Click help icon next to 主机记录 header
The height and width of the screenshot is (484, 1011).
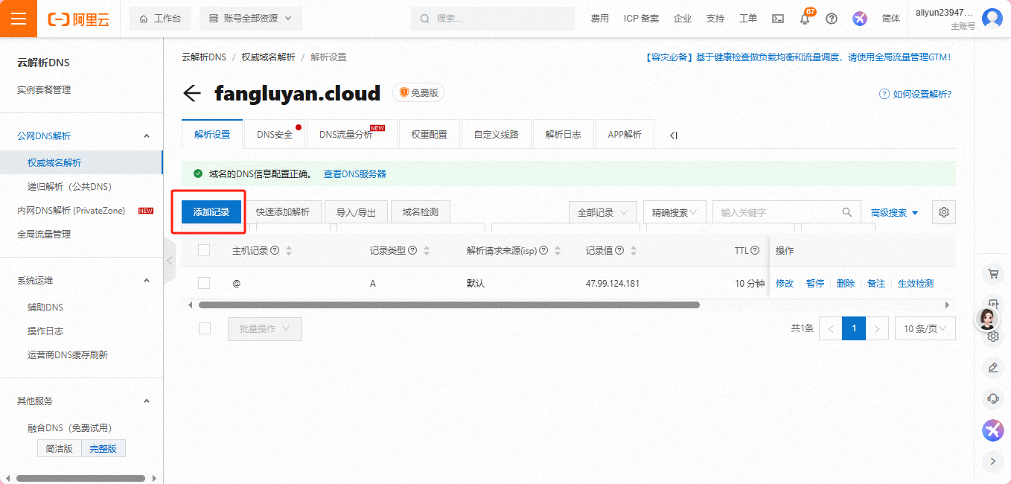pyautogui.click(x=275, y=251)
